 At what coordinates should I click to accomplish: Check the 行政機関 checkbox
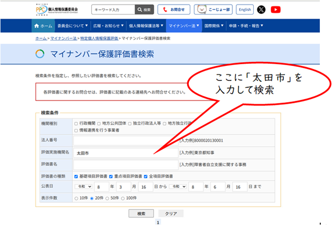[76, 123]
